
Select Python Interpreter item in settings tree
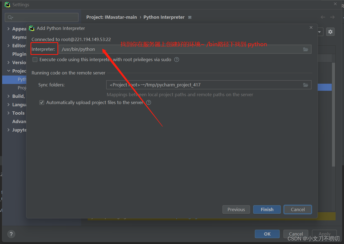[x=14, y=79]
